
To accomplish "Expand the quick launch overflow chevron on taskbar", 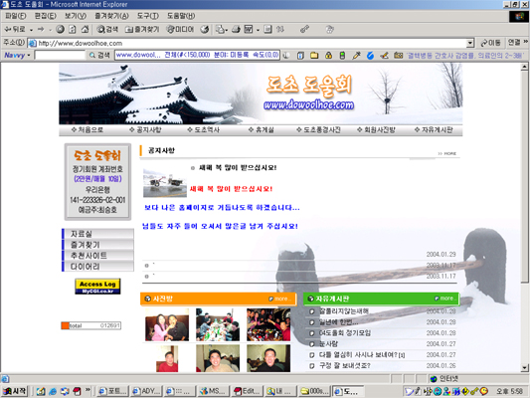I will (88, 391).
